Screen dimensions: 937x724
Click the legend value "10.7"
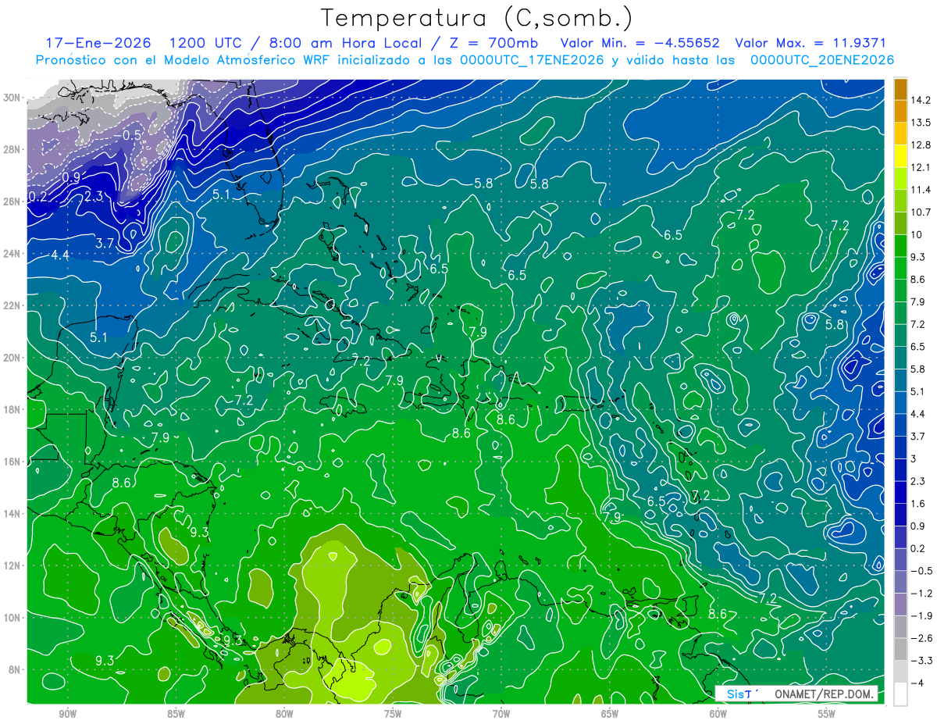click(920, 212)
